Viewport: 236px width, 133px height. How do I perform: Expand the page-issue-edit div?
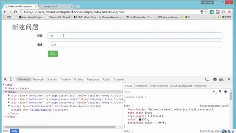pyautogui.click(x=9, y=102)
